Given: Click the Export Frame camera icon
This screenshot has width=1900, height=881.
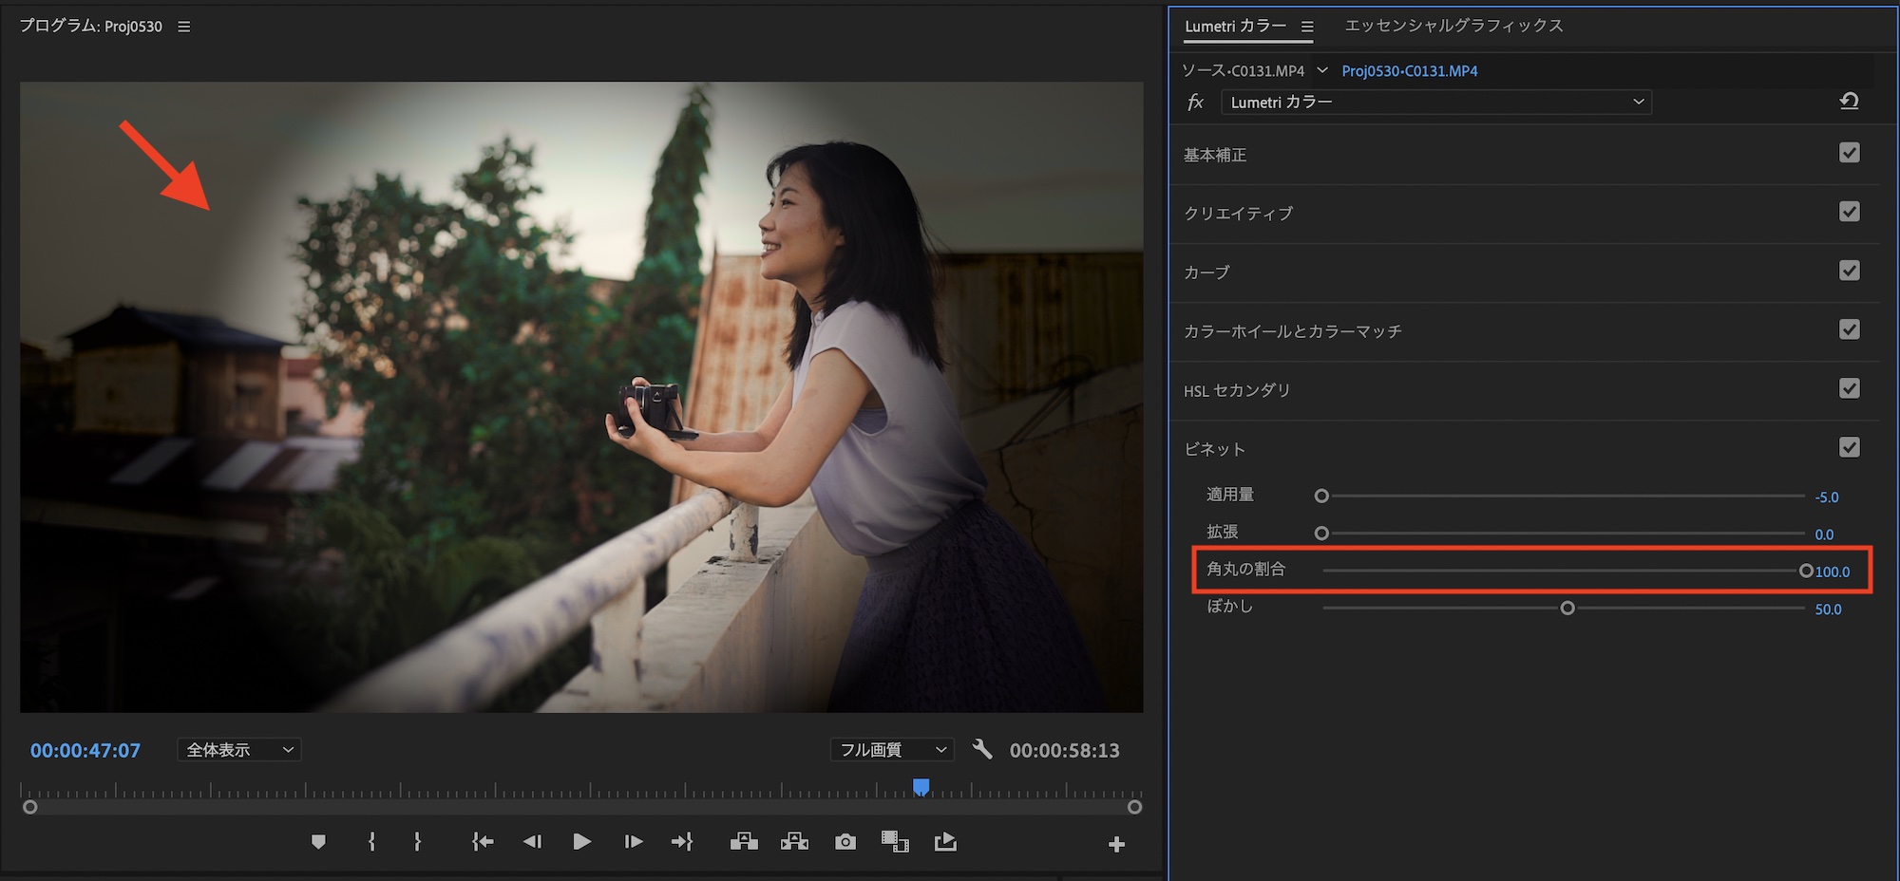Looking at the screenshot, I should point(845,842).
